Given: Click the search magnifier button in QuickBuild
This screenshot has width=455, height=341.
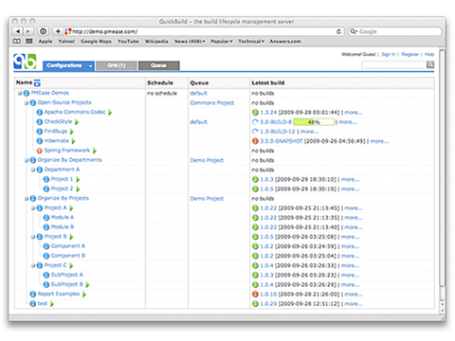Looking at the screenshot, I should tap(430, 64).
